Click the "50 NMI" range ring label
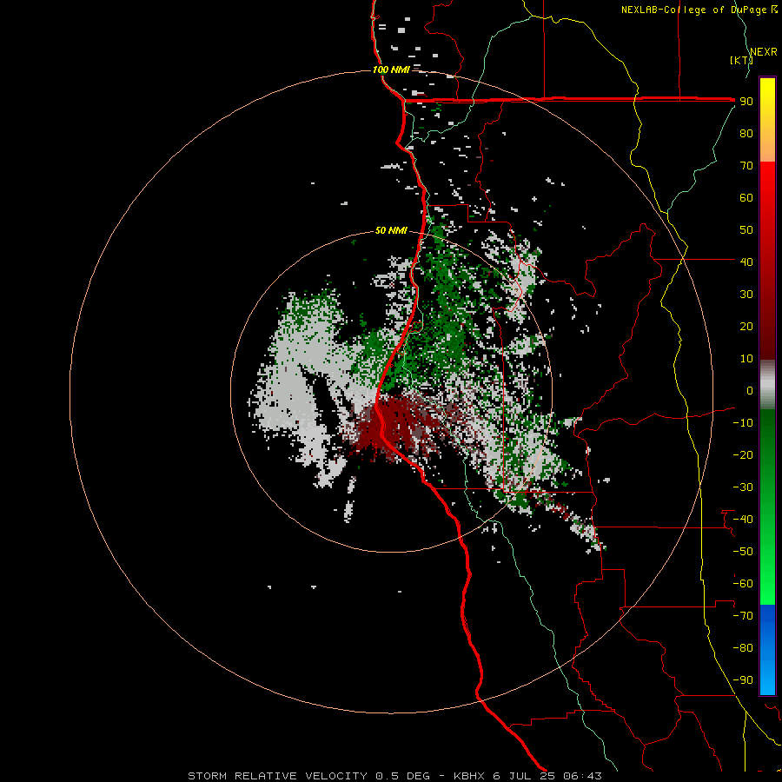This screenshot has width=782, height=782. [x=391, y=230]
